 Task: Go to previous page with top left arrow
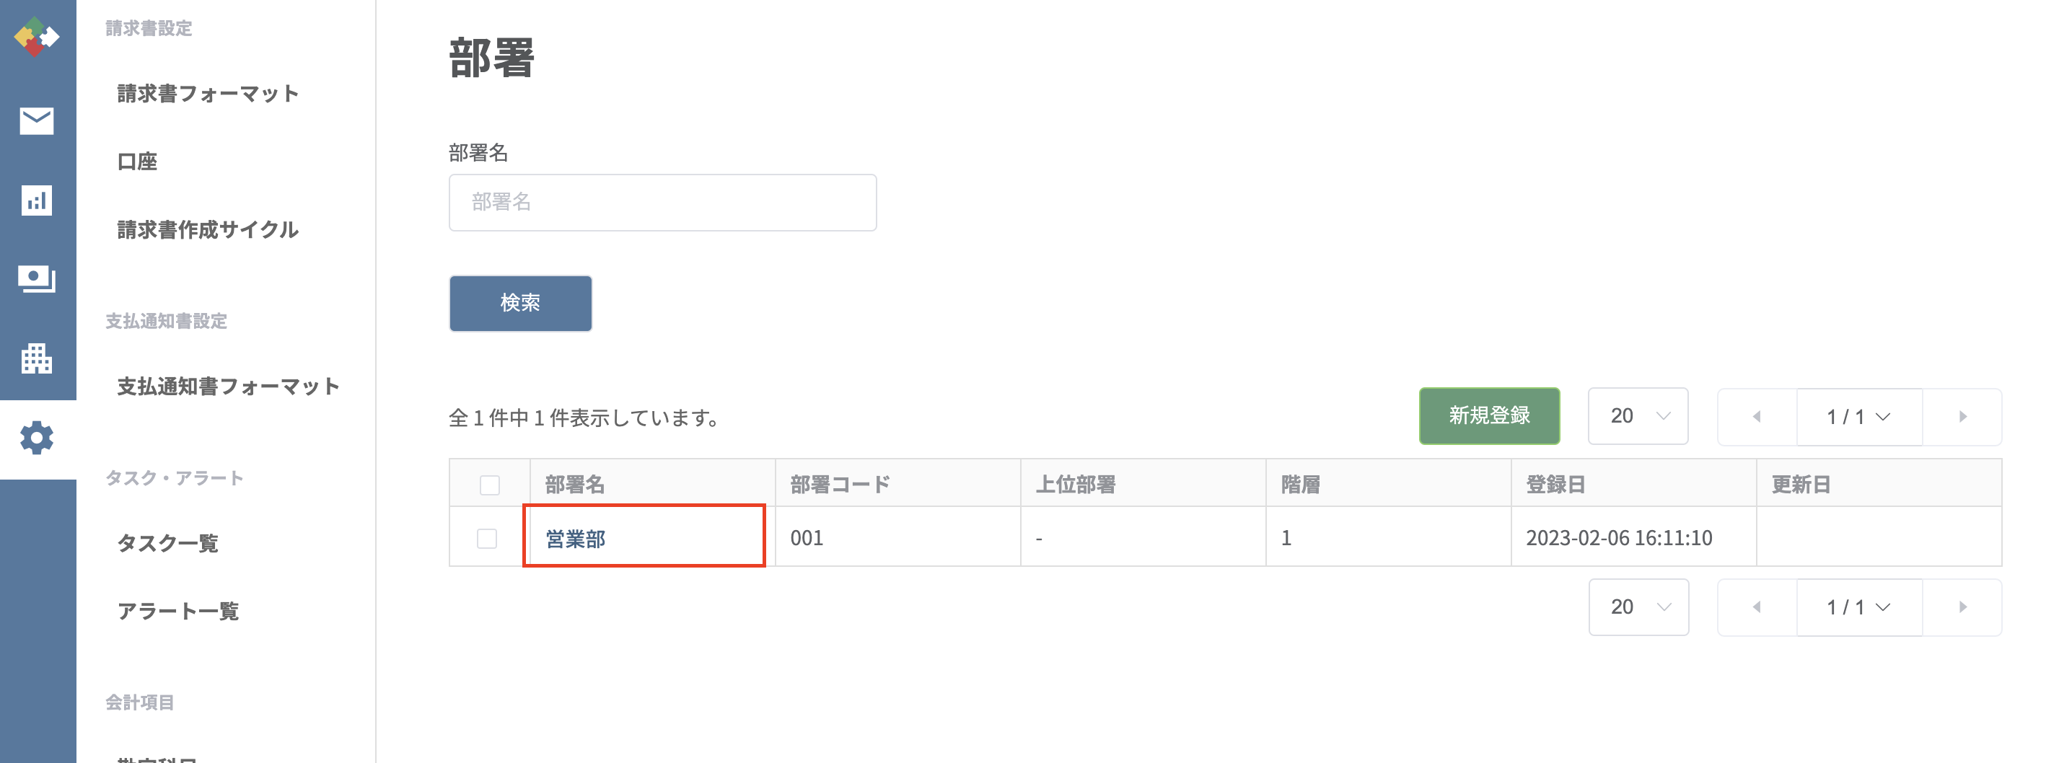tap(1757, 416)
